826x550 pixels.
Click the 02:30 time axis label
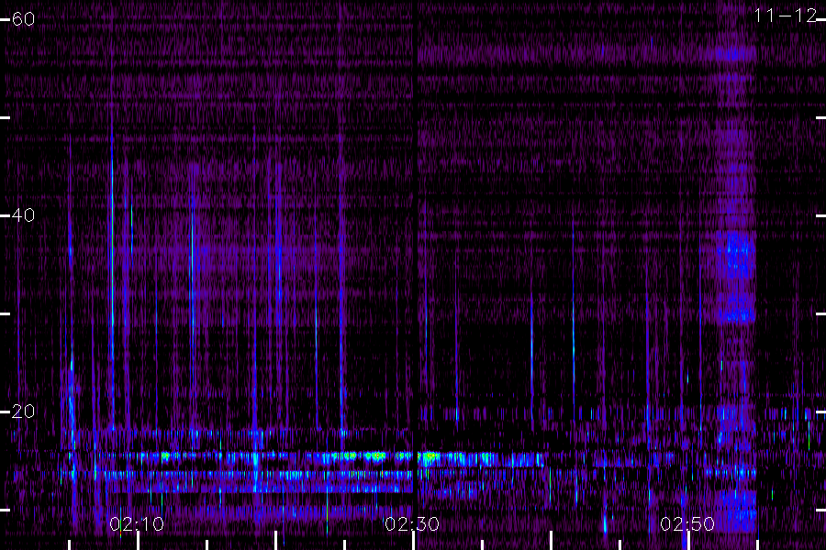pos(412,524)
